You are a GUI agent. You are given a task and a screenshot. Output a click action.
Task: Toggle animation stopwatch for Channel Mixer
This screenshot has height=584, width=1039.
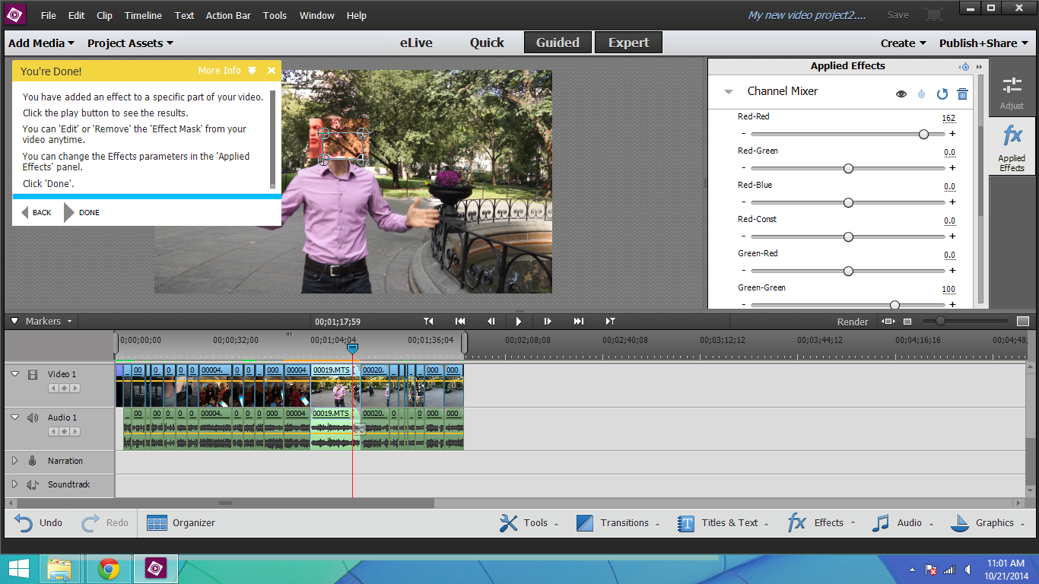point(921,94)
